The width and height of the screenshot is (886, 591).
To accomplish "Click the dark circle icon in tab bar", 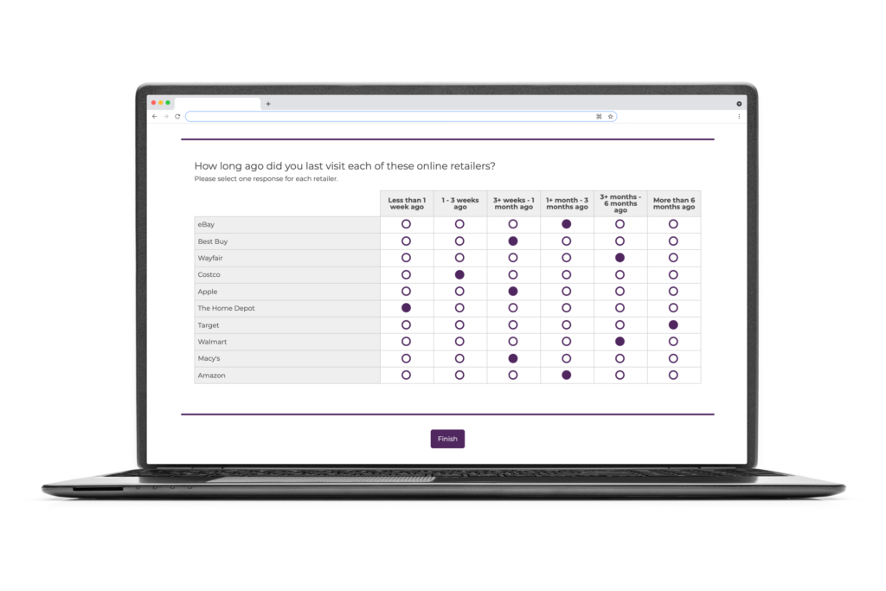I will pyautogui.click(x=739, y=104).
